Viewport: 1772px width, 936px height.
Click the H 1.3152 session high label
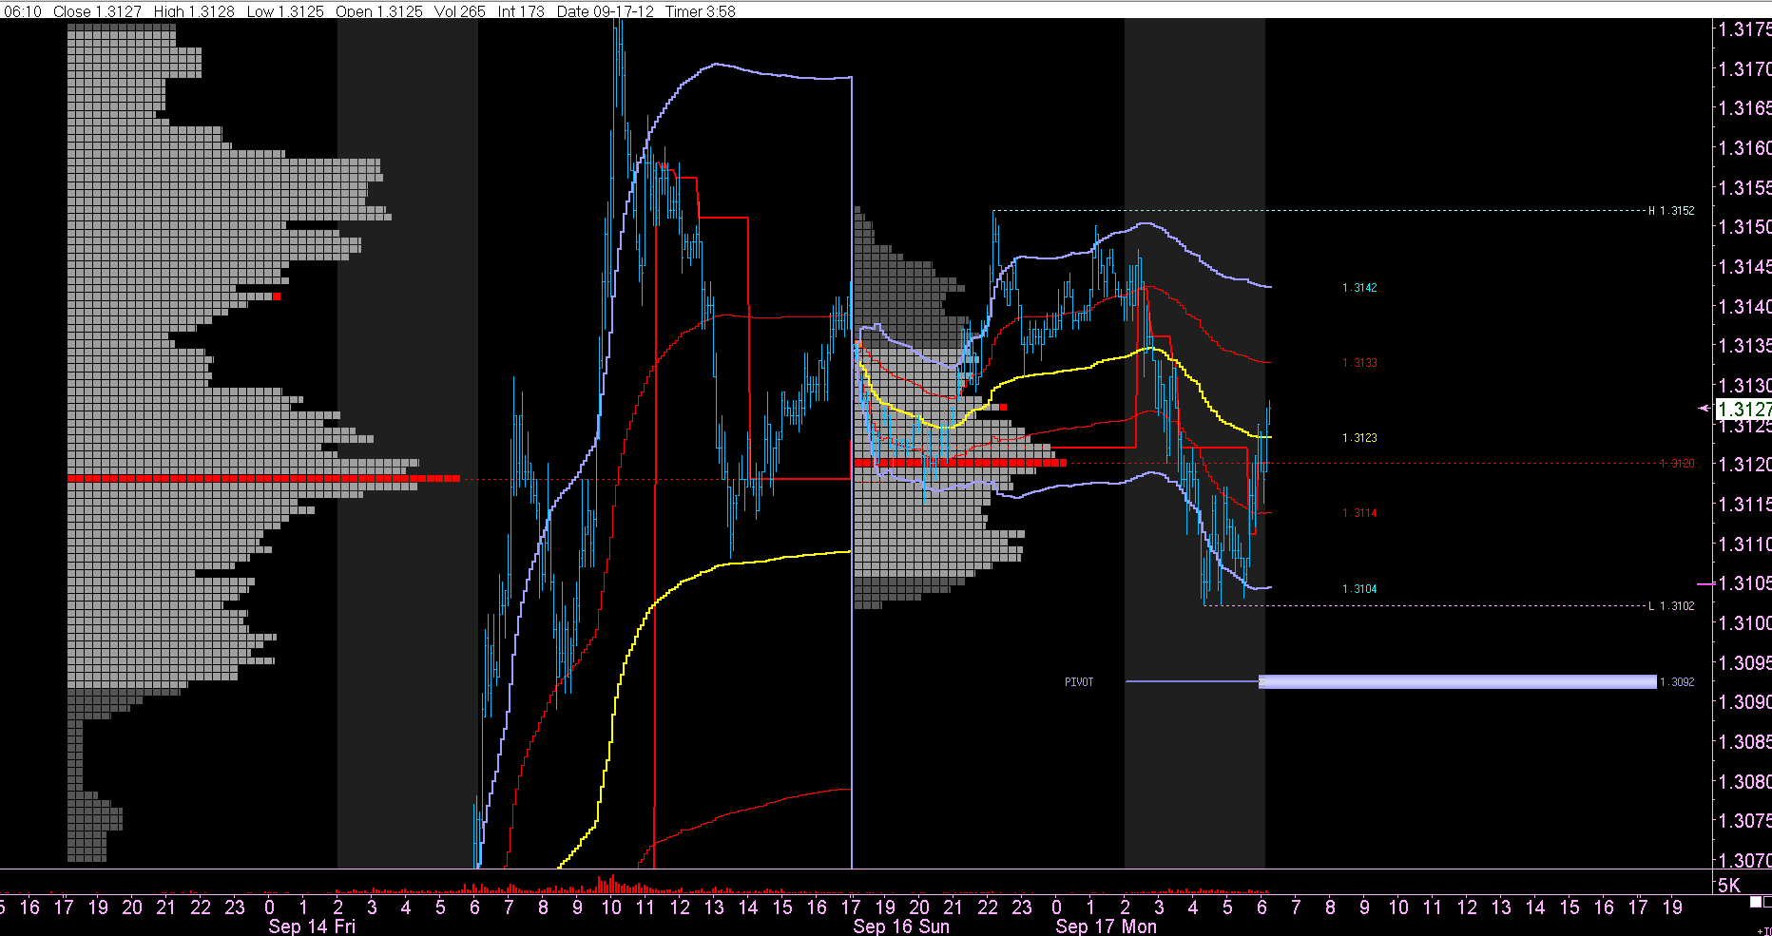tap(1671, 211)
